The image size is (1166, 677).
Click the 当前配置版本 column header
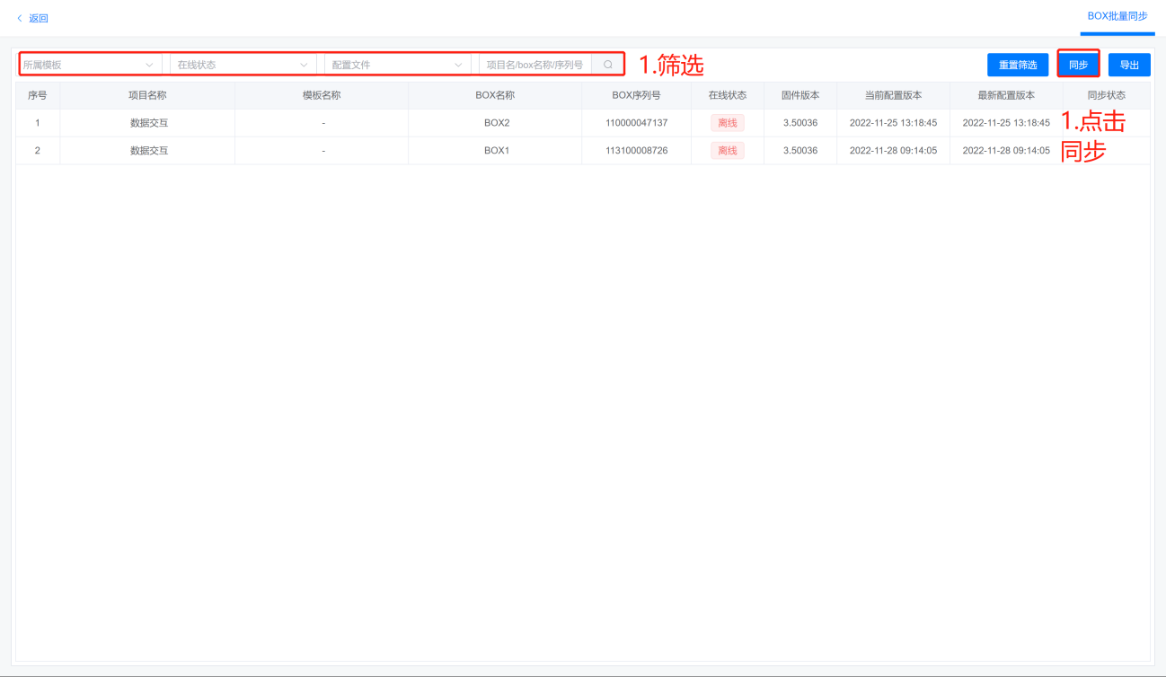point(893,95)
